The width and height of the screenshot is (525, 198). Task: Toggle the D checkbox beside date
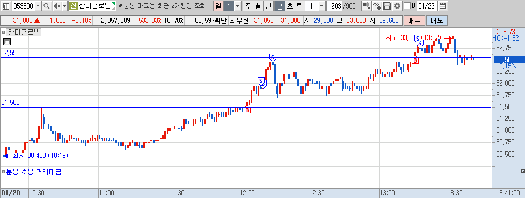pos(407,6)
